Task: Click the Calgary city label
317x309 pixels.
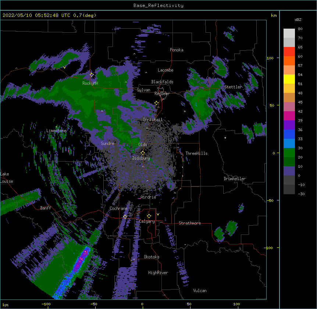Action: point(147,221)
